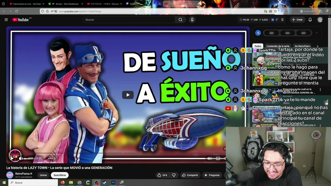
Task: Click the Crear button
Action: coord(297,20)
